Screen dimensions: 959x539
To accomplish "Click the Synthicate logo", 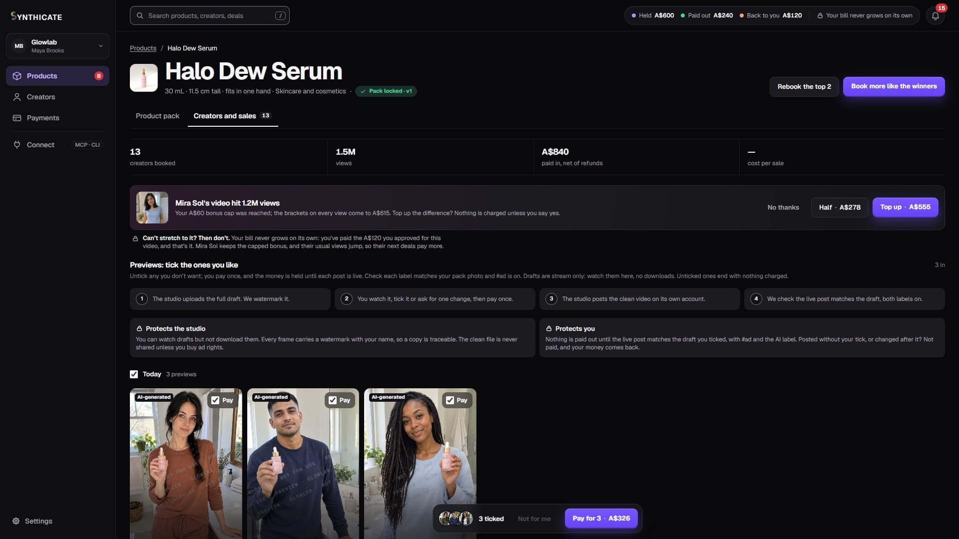I will 36,16.
